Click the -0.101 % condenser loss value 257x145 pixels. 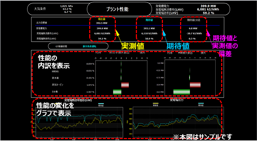pyautogui.click(x=90, y=78)
